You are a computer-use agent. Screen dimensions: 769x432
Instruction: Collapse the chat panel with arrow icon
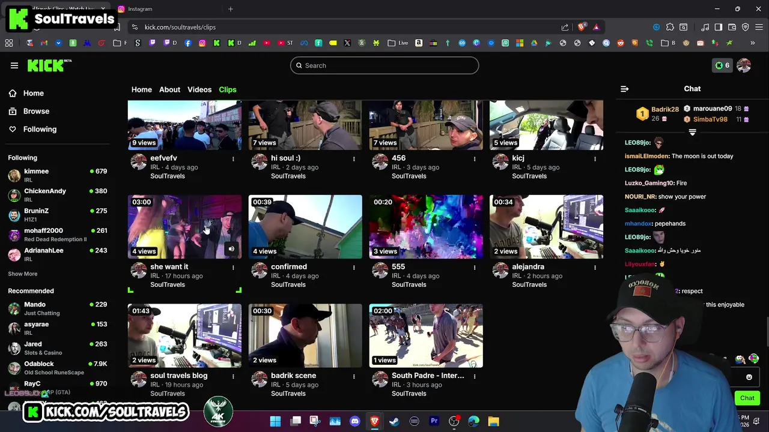tap(625, 89)
